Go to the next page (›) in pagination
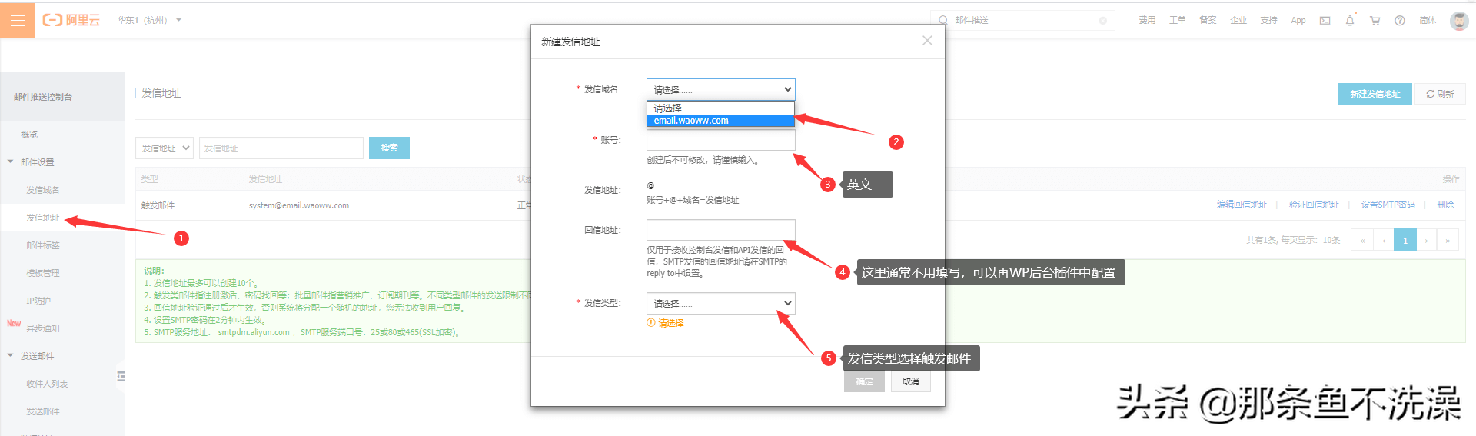Viewport: 1476px width, 436px height. [x=1427, y=240]
